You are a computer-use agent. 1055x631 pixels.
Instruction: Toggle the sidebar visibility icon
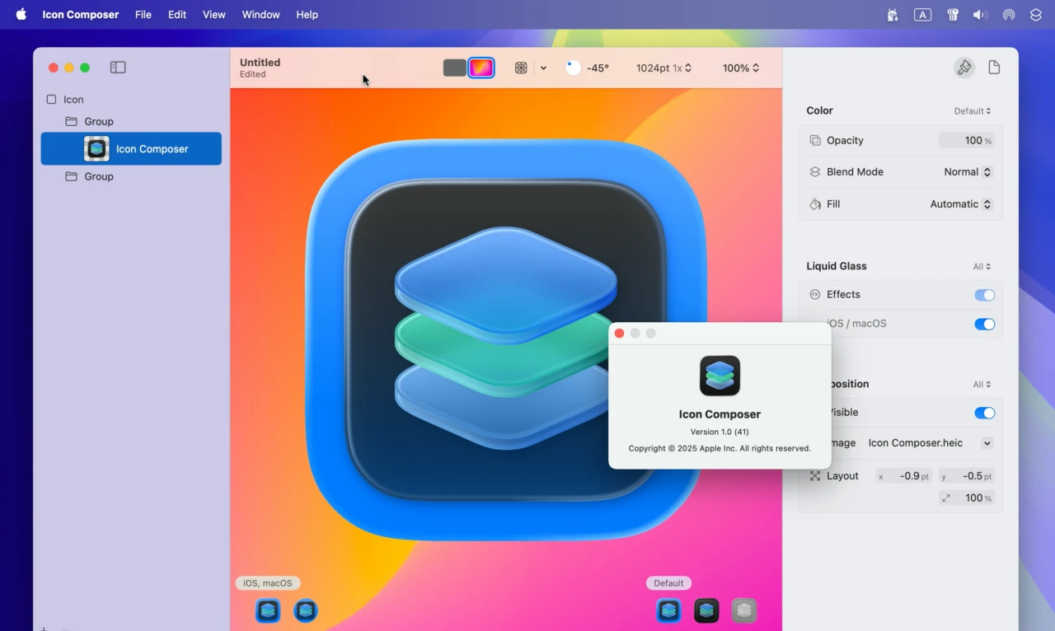pos(118,68)
